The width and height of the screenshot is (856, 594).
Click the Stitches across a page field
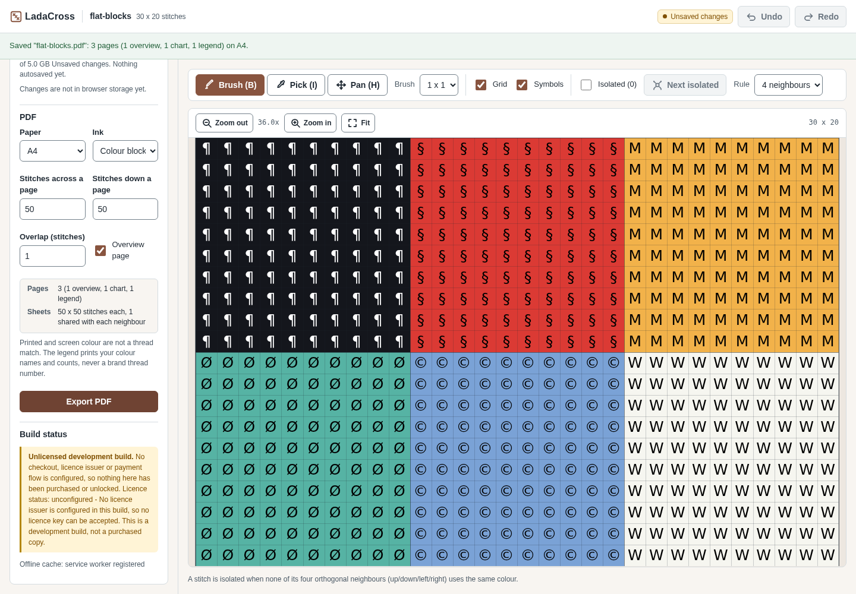52,209
